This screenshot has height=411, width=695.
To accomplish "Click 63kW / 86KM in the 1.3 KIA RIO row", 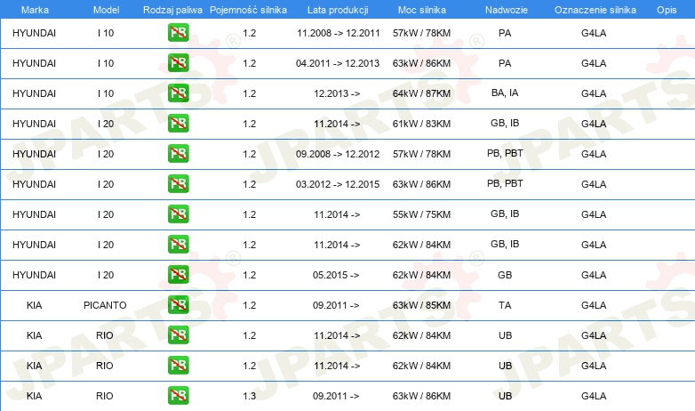I will pos(421,396).
